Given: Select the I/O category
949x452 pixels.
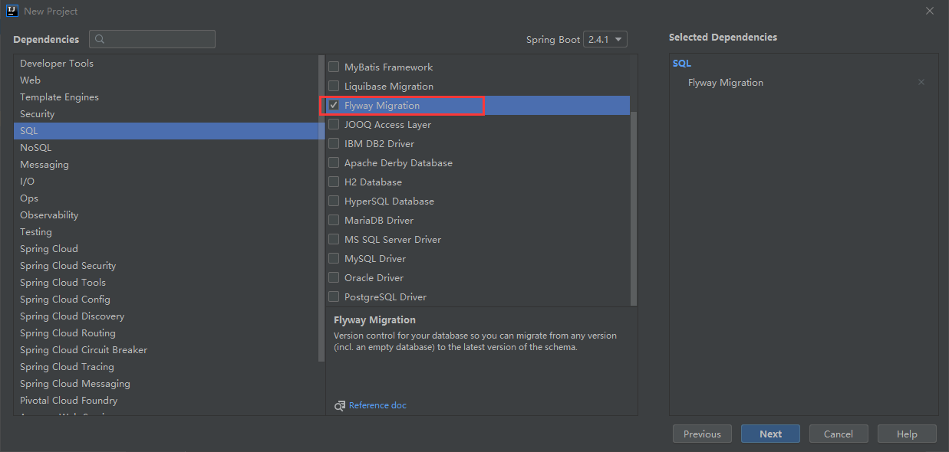Looking at the screenshot, I should pos(166,181).
